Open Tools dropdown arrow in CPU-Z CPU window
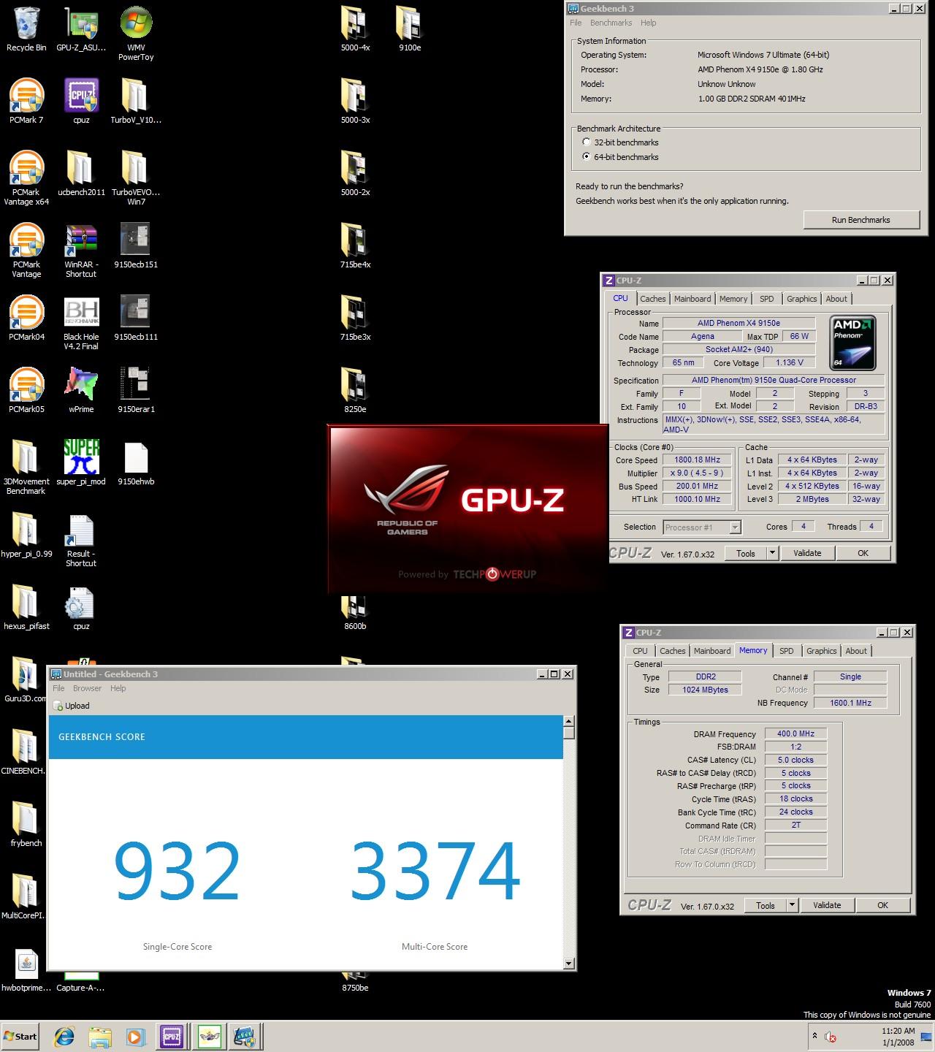935x1052 pixels. pyautogui.click(x=773, y=553)
